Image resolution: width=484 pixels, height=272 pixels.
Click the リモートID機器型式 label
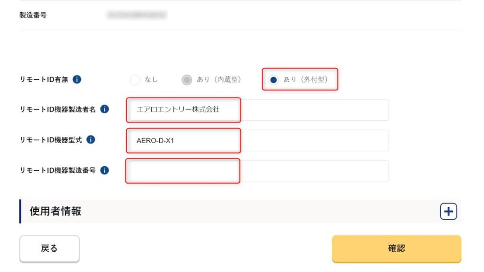click(51, 140)
